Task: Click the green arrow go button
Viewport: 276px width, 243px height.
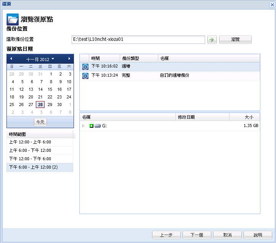Action: pos(211,40)
